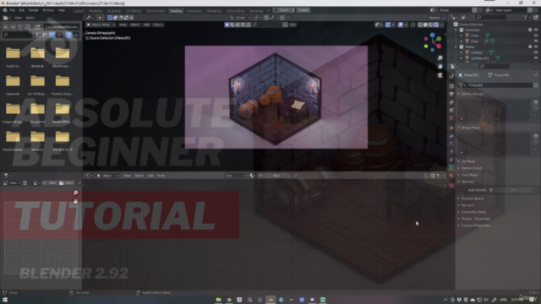Collapse the Planks collection in outliner
541x304 pixels.
pyautogui.click(x=456, y=46)
